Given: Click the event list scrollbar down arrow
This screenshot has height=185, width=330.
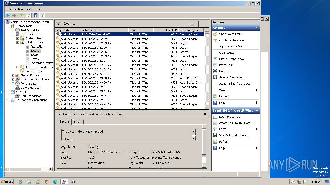Looking at the screenshot, I should 207,107.
